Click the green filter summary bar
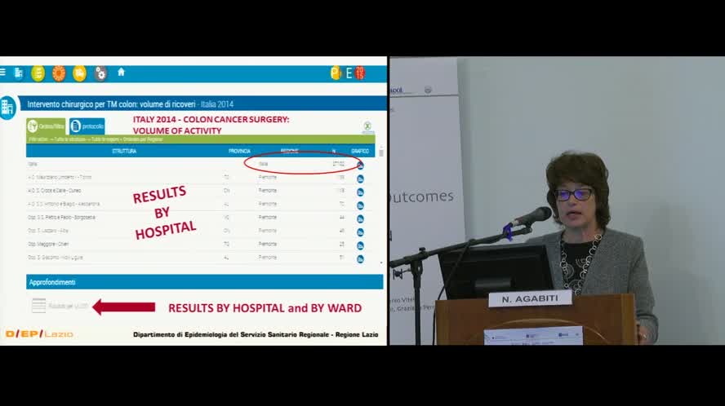This screenshot has width=725, height=406. (x=200, y=139)
